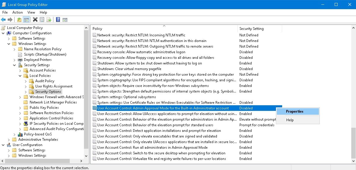This screenshot has height=170, width=356.
Task: Click the Export List toolbar icon
Action: [49, 20]
